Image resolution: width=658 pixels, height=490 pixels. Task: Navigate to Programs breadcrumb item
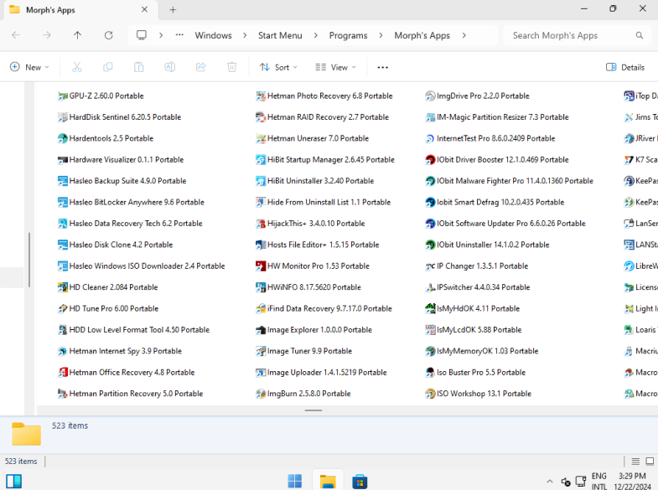[349, 35]
